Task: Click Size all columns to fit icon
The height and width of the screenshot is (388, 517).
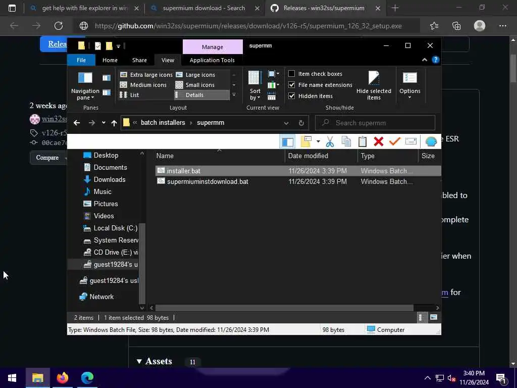Action: coord(271,96)
